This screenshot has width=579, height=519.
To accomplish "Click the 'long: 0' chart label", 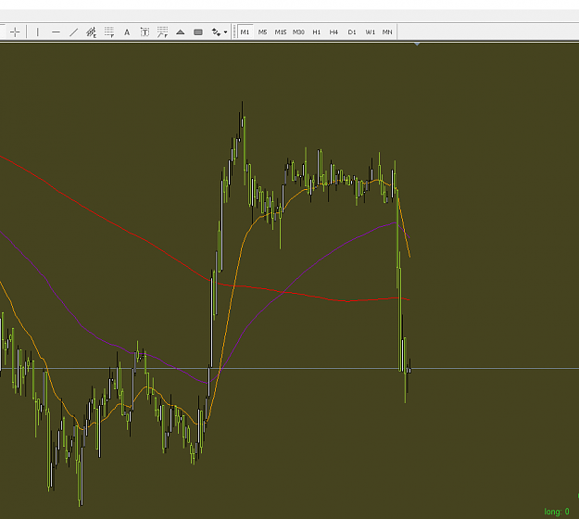I will click(x=557, y=512).
